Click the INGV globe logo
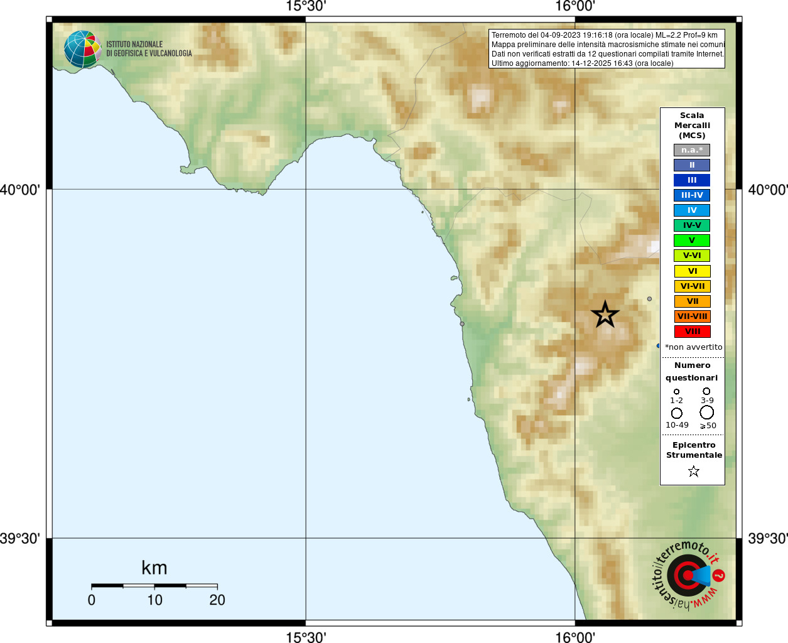Screen dimensions: 788x643 (83, 49)
